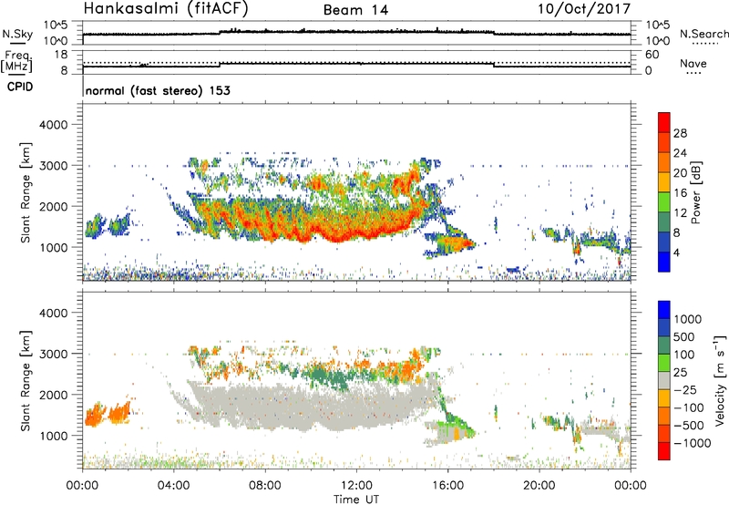Click the '04:00' time axis tick

click(174, 486)
